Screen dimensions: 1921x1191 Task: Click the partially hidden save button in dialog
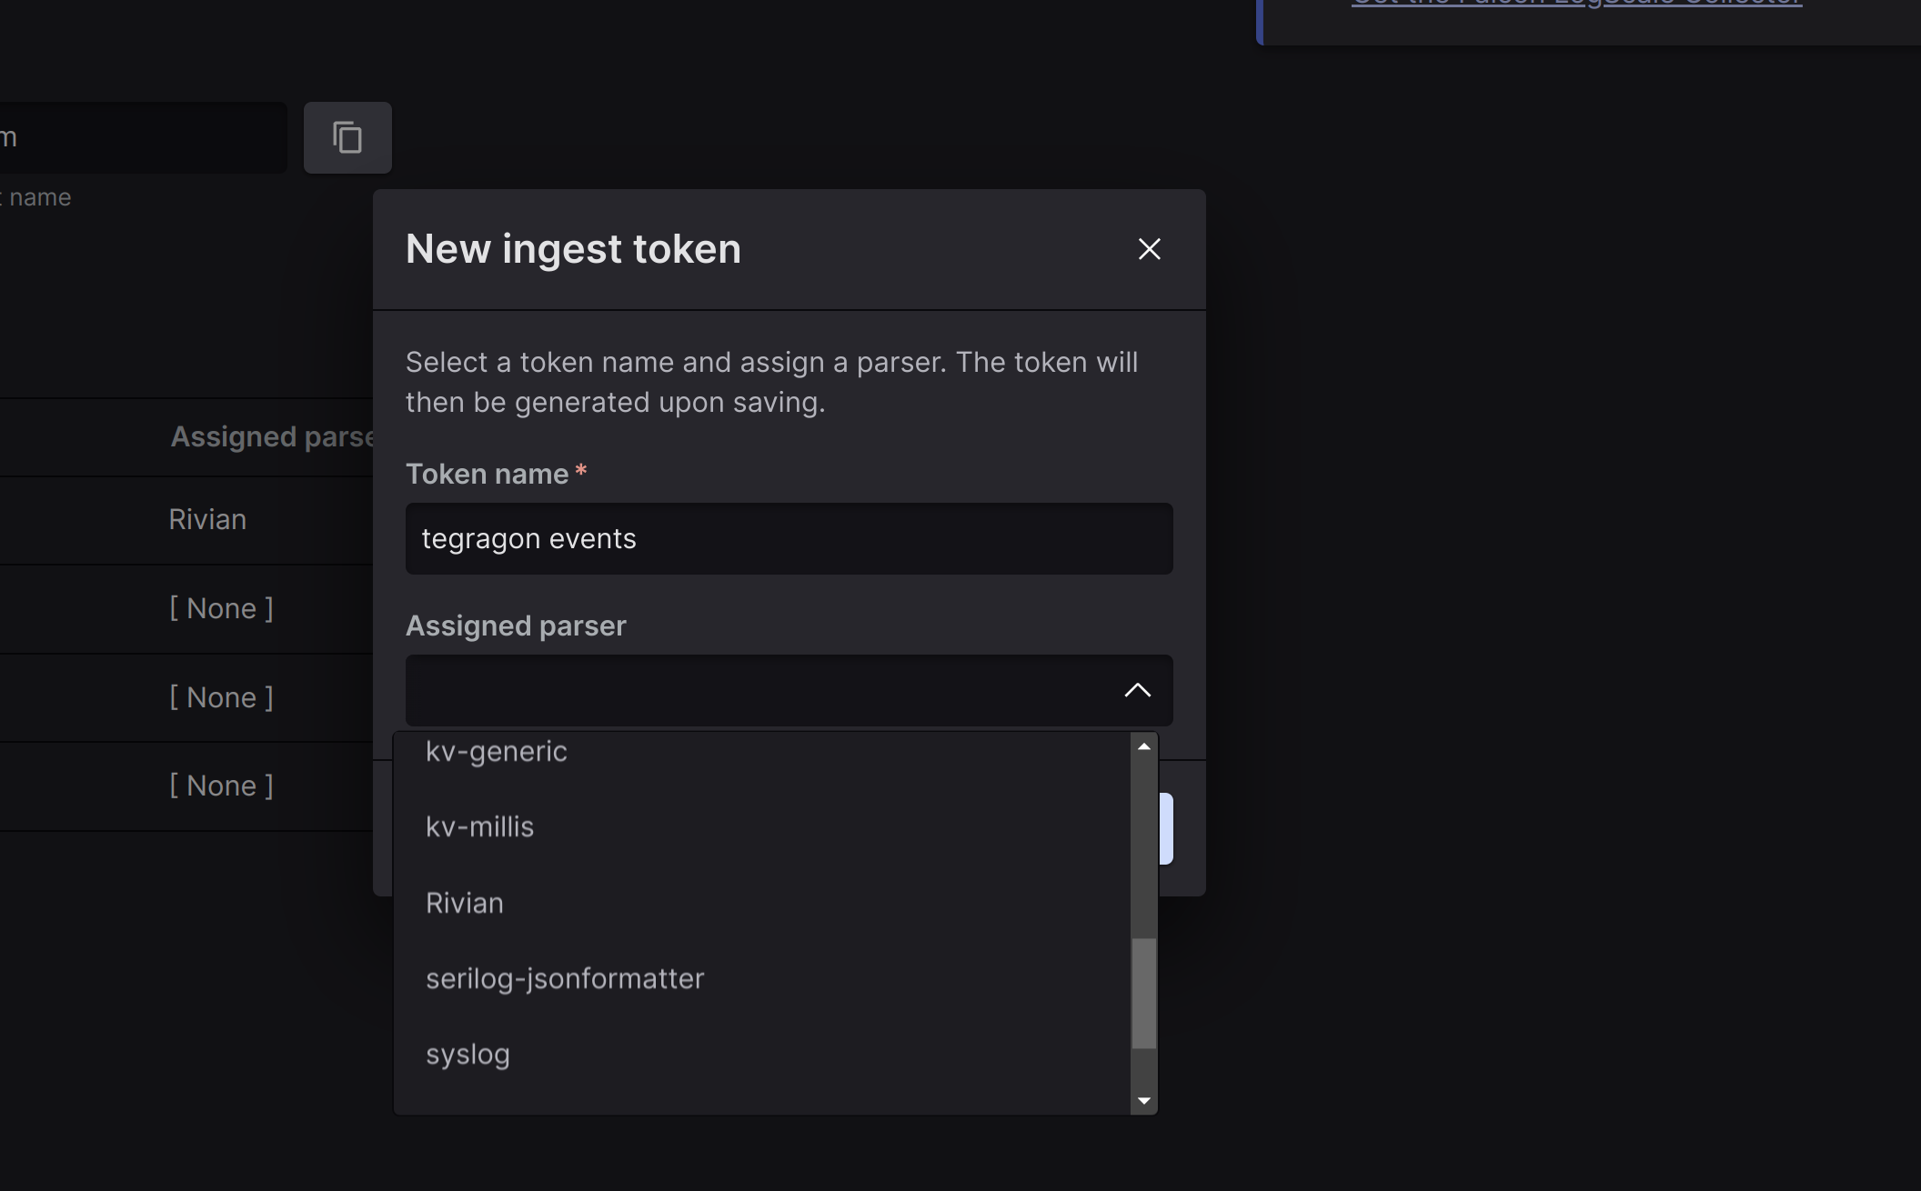pos(1166,828)
